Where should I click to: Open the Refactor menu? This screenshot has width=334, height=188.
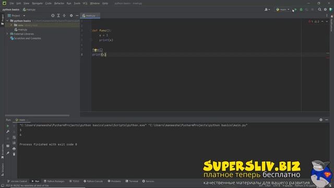click(x=59, y=4)
